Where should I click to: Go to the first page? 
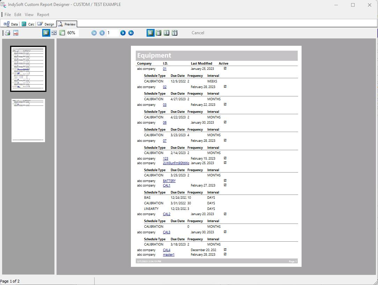tap(94, 33)
